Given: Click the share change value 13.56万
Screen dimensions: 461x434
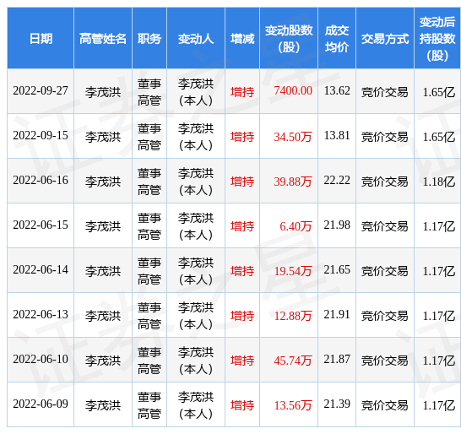Looking at the screenshot, I should click(293, 405).
